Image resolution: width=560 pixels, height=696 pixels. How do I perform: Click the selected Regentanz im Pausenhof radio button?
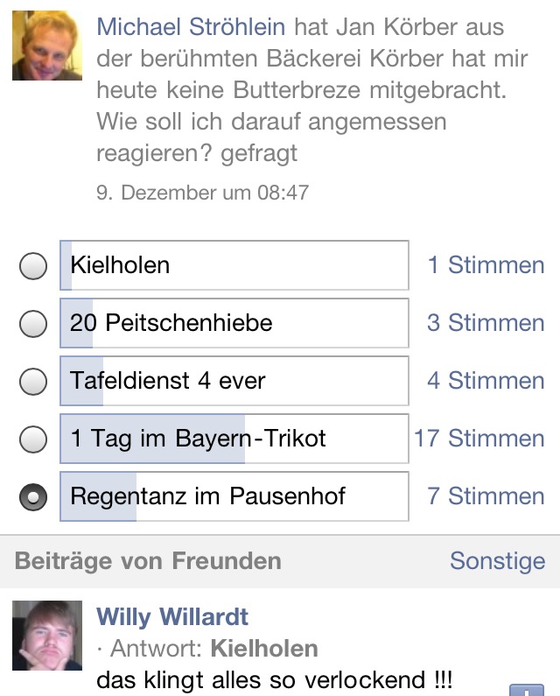pos(33,497)
